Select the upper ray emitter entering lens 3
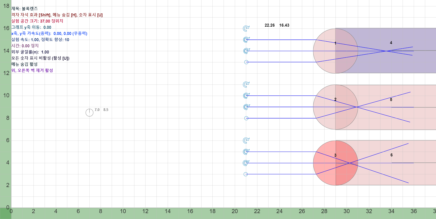 246,152
